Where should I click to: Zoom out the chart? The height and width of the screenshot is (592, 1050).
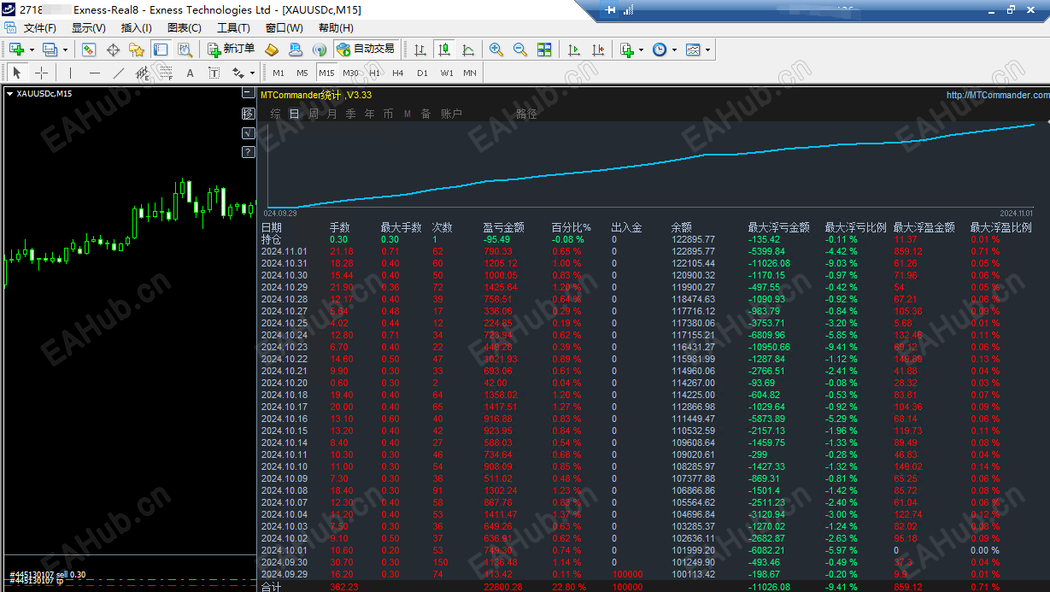520,50
